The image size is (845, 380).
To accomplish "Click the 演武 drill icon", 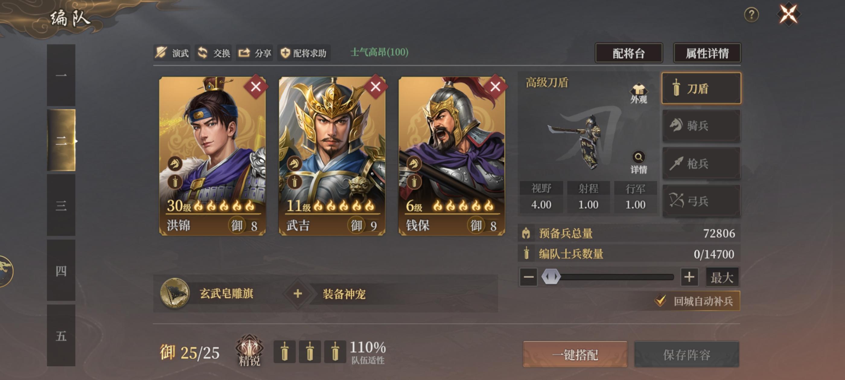I will pos(161,52).
